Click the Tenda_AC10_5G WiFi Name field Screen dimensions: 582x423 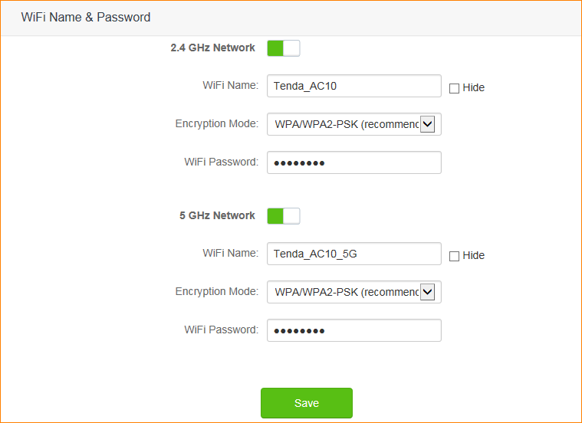tap(353, 254)
